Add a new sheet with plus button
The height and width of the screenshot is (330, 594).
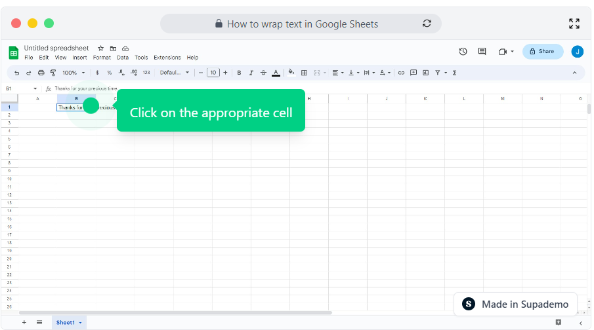[24, 322]
